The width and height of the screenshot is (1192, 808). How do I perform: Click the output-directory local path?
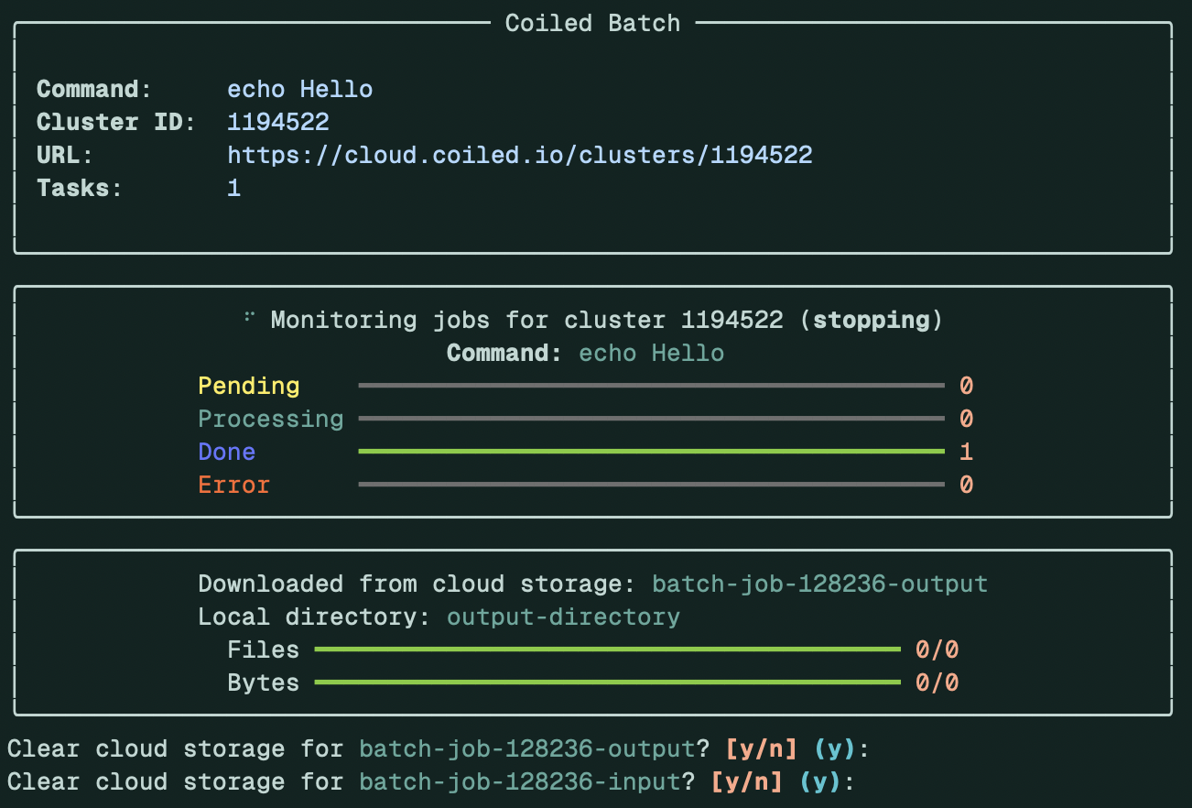[x=563, y=617]
